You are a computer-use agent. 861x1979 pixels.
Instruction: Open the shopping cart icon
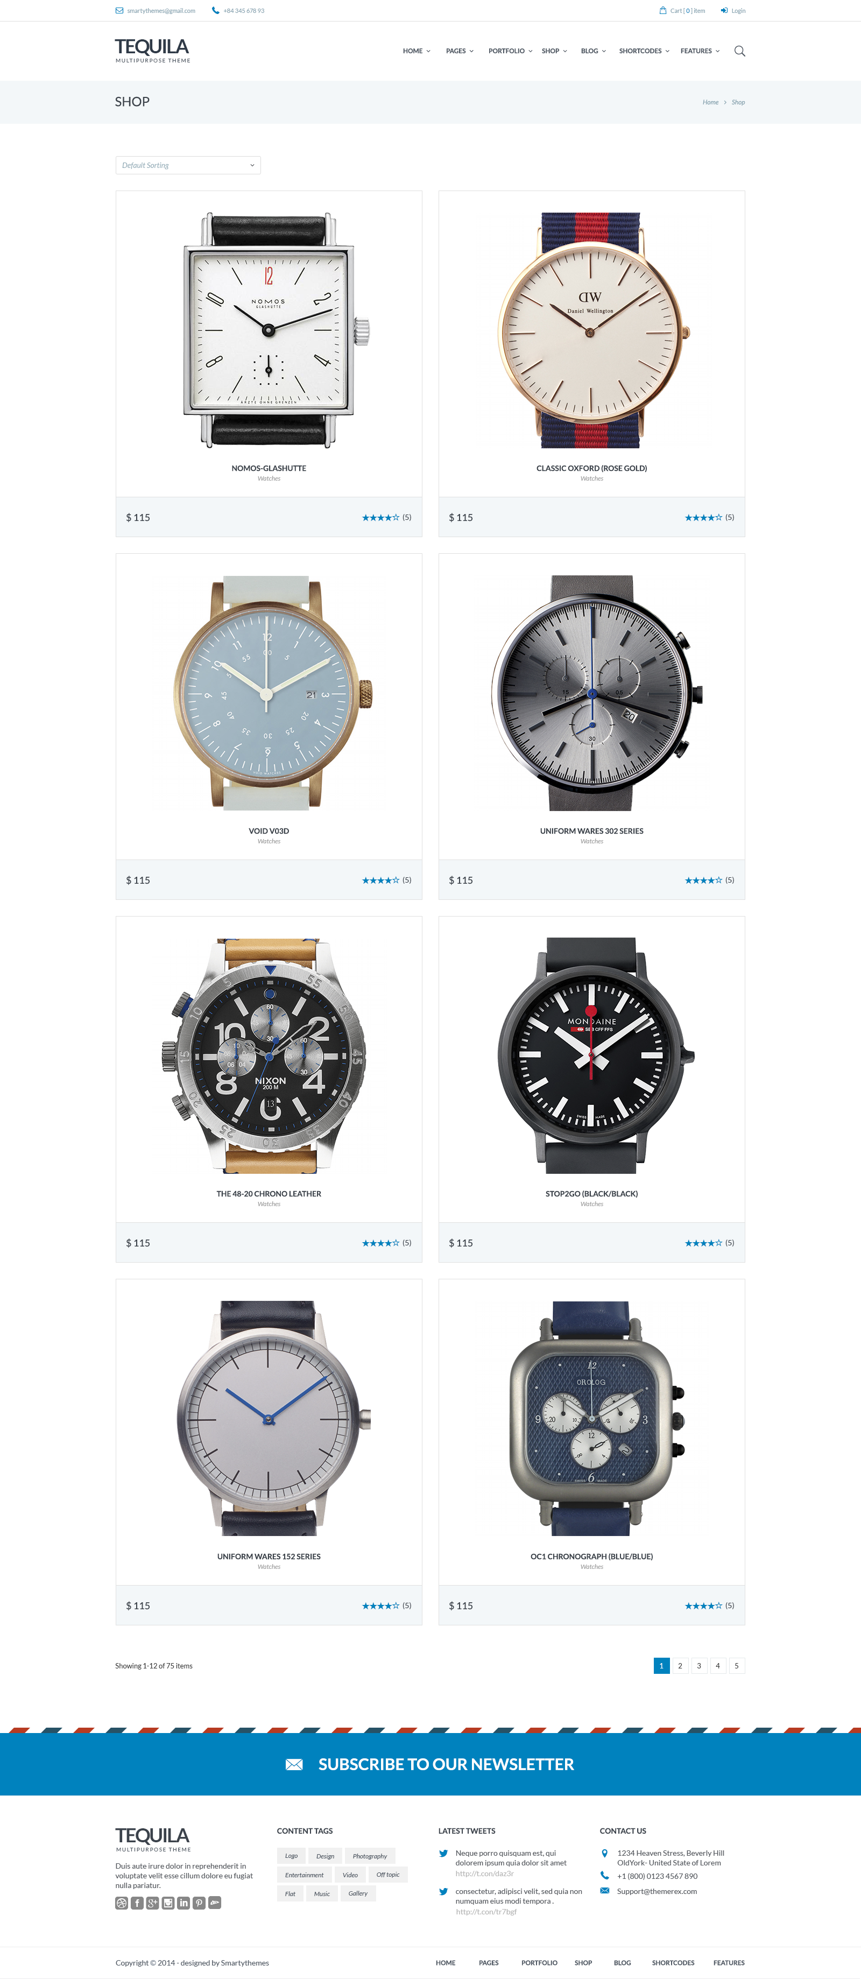[663, 11]
